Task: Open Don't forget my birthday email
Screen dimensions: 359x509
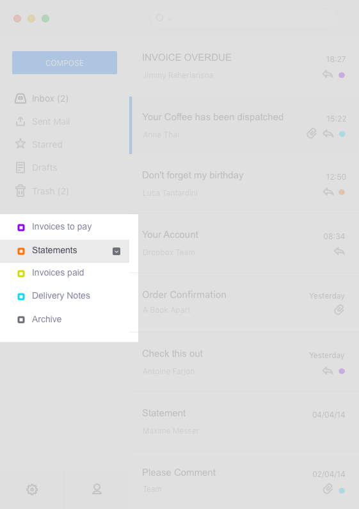Action: [244, 184]
